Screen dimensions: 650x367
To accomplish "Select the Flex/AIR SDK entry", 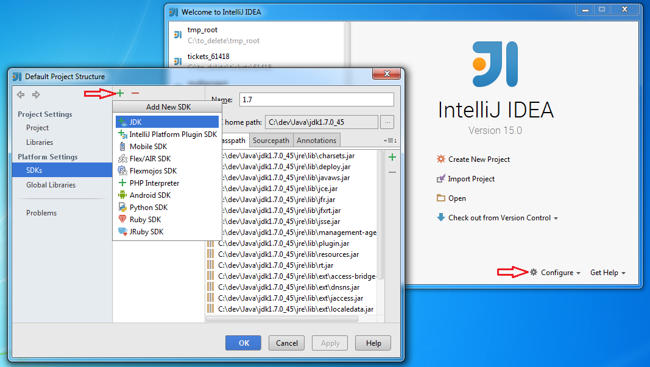I will (x=167, y=159).
